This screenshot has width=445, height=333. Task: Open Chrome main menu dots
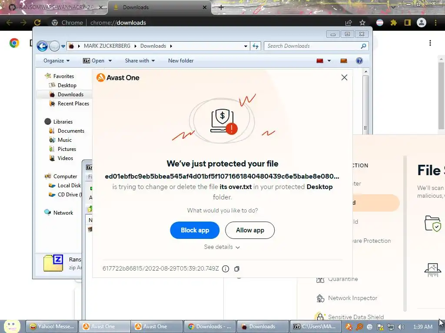[435, 23]
